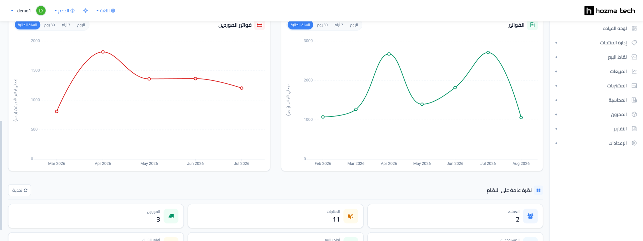Open the support 'الدعم' menu
The width and height of the screenshot is (643, 241).
click(64, 11)
